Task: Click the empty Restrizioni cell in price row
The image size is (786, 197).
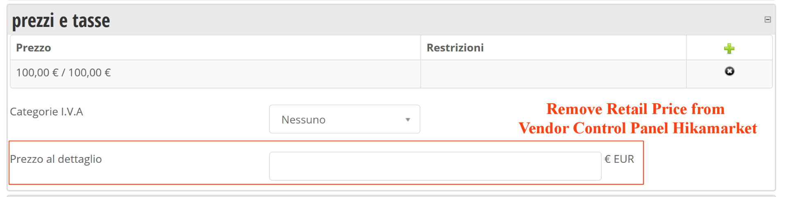Action: (x=553, y=74)
